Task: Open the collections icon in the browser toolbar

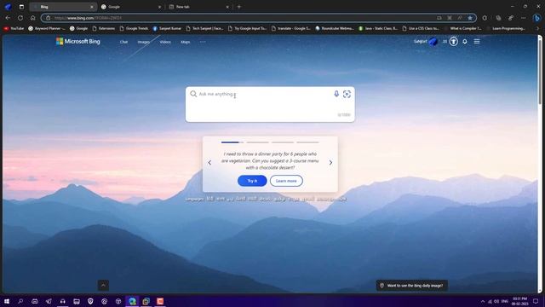Action: 498,18
